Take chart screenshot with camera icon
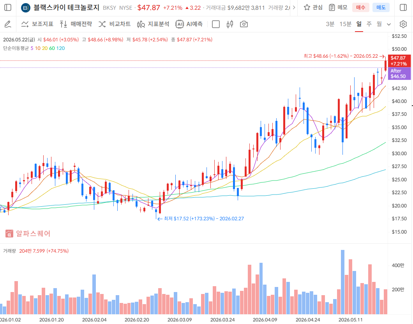Image resolution: width=413 pixels, height=324 pixels. pos(244,24)
